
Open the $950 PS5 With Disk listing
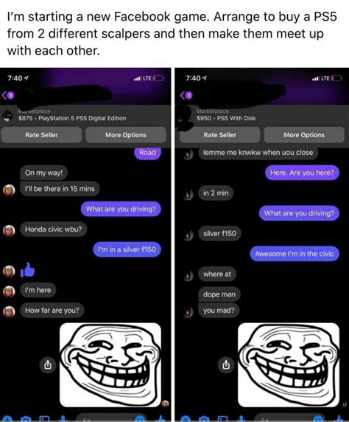point(226,118)
